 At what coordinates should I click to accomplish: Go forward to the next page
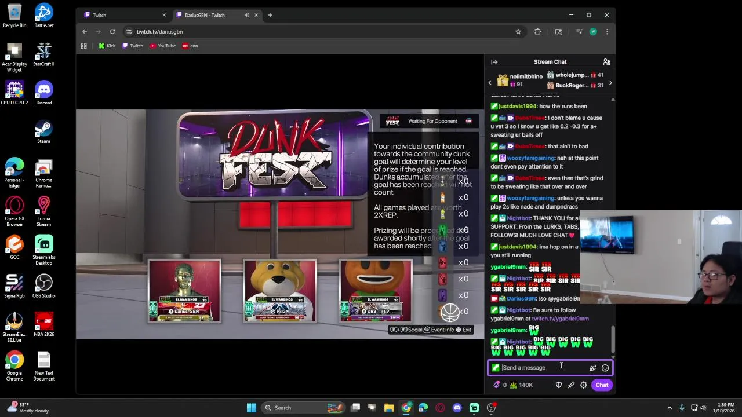(99, 32)
